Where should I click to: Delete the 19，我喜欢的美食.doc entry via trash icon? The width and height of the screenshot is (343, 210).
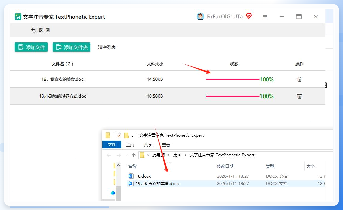point(300,79)
